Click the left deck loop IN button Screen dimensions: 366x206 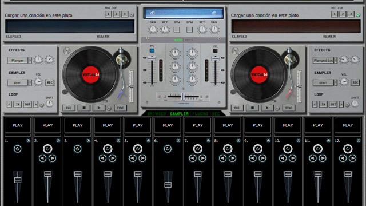point(18,104)
